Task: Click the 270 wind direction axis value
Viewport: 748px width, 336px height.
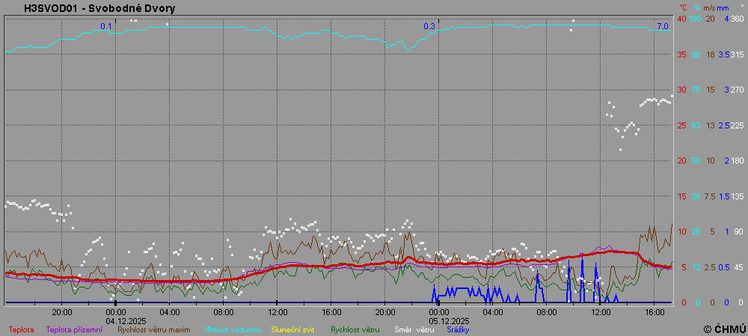Action: (x=737, y=90)
